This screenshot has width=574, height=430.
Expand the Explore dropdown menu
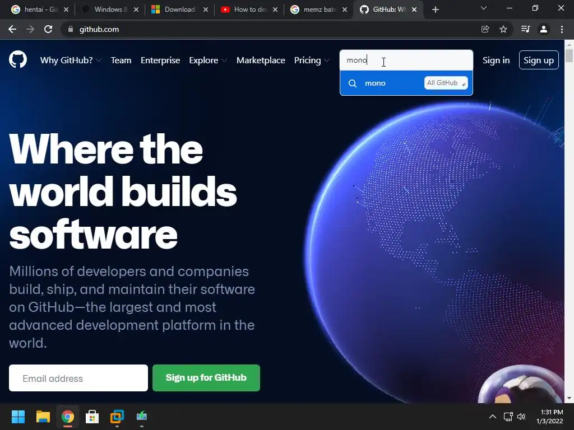(208, 60)
